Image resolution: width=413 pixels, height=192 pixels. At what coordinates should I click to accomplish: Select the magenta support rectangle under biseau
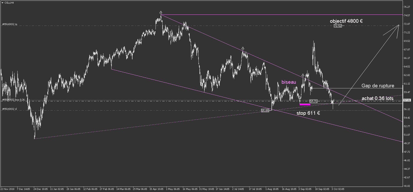pyautogui.click(x=305, y=104)
